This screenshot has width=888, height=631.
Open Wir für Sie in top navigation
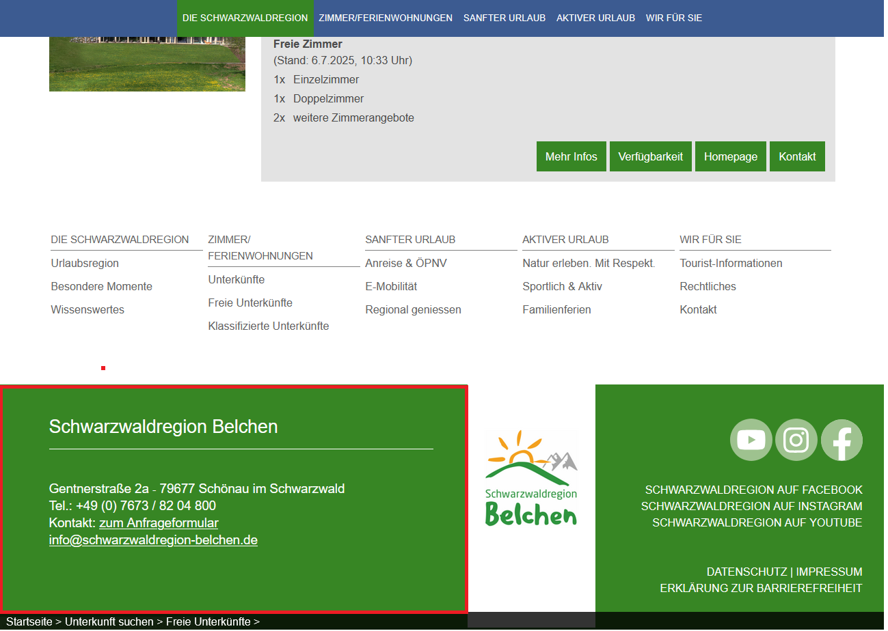click(673, 18)
